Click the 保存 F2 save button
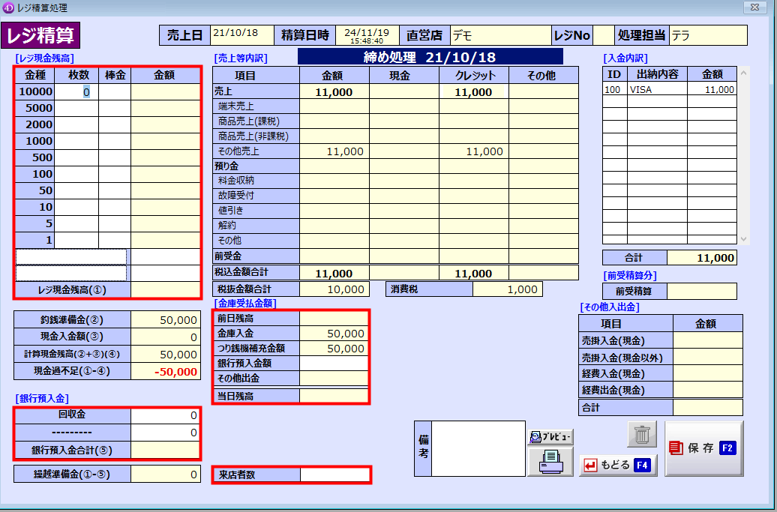Screen dimensions: 777x512 704,448
